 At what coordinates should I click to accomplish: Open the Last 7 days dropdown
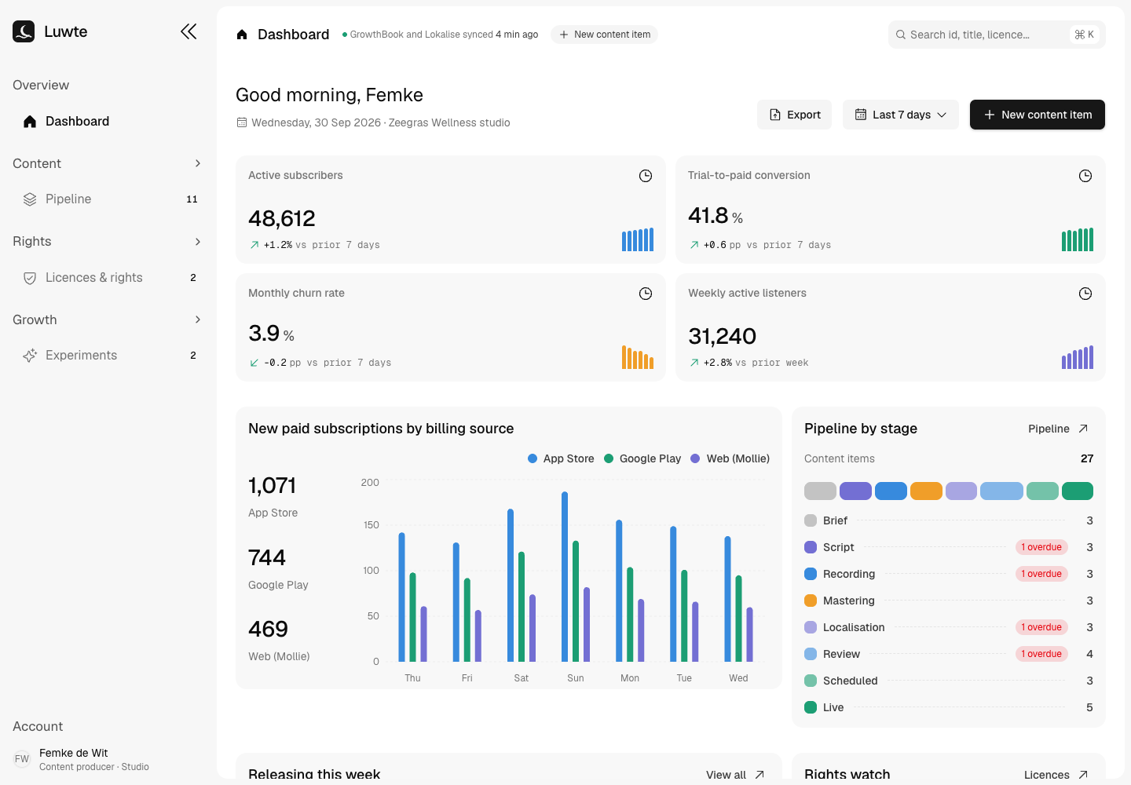point(901,115)
